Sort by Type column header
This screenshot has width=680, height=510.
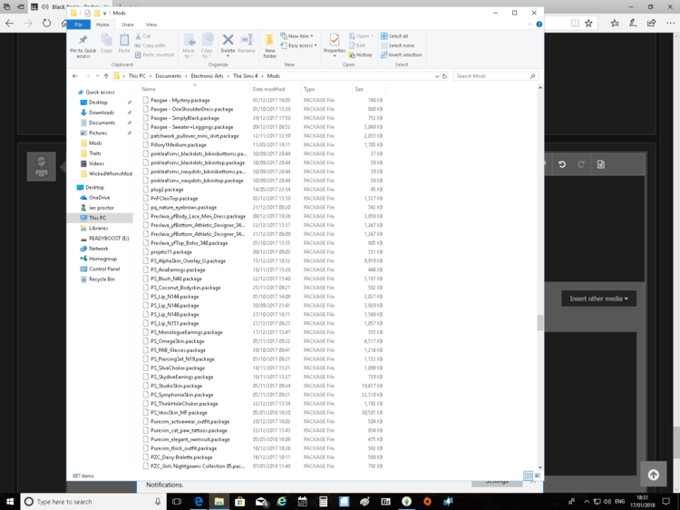click(x=326, y=89)
